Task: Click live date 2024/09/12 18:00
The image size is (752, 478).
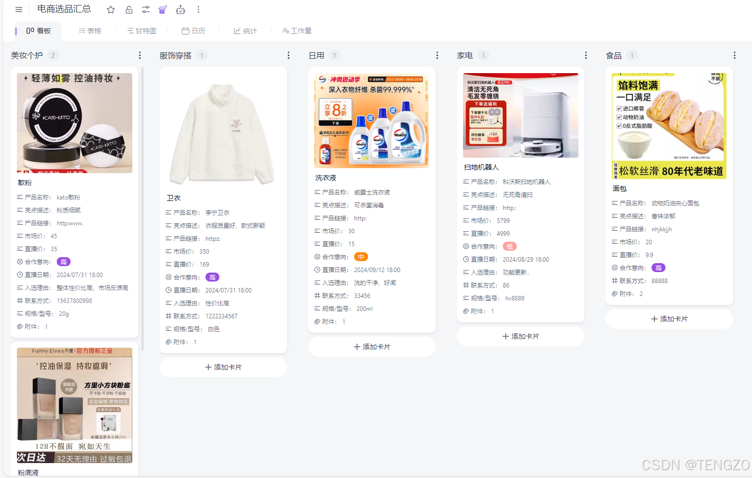Action: point(377,270)
